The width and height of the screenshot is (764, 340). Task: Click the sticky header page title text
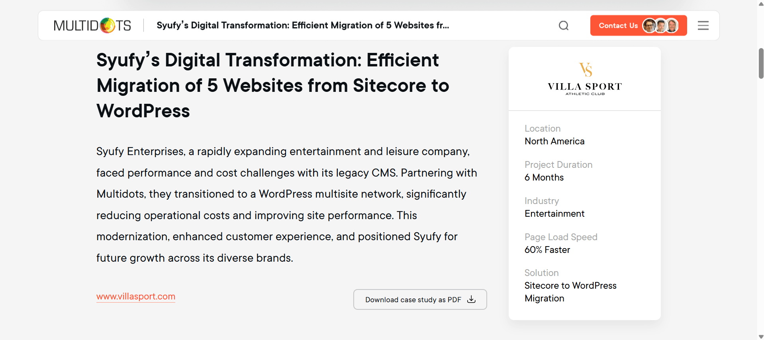tap(303, 25)
